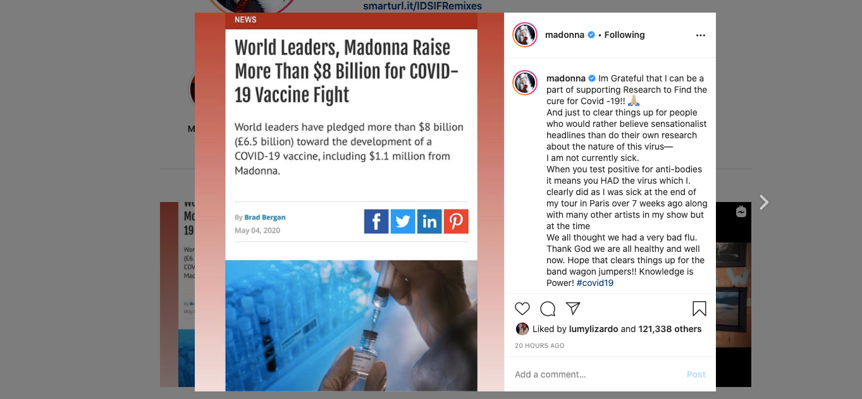Click the Twitter share icon in the article

(403, 222)
